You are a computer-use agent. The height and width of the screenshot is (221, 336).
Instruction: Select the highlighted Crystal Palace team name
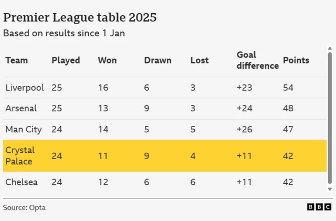[19, 156]
